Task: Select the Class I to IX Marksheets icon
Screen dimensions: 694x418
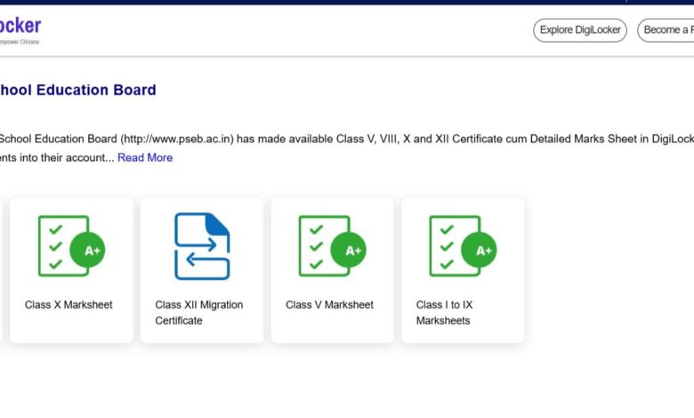Action: [x=463, y=246]
